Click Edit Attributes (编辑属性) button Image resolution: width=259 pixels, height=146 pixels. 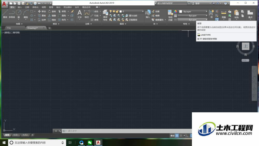pyautogui.click(x=158, y=20)
